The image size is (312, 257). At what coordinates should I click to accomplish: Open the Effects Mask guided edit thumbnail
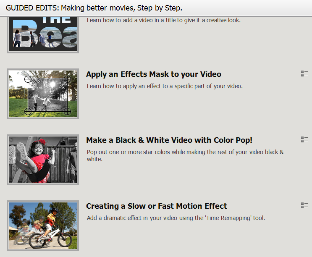(43, 94)
